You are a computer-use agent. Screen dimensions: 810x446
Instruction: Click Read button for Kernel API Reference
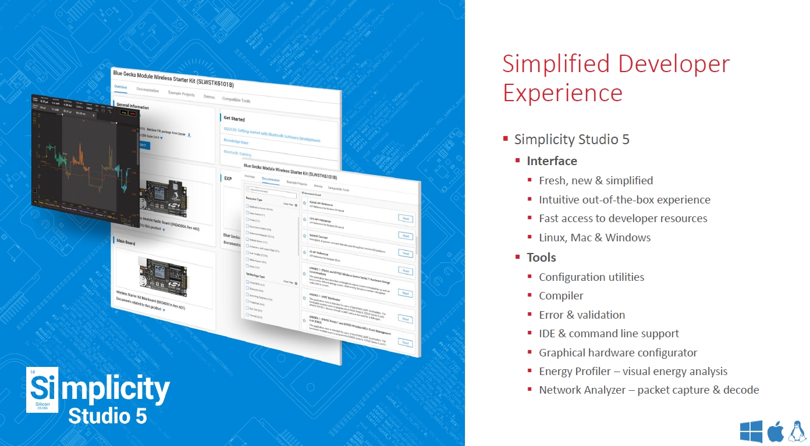(x=406, y=218)
